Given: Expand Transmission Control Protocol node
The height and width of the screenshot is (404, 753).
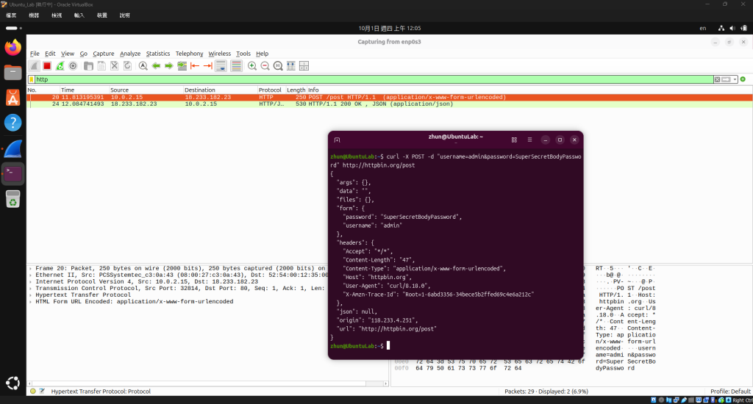Looking at the screenshot, I should (31, 289).
